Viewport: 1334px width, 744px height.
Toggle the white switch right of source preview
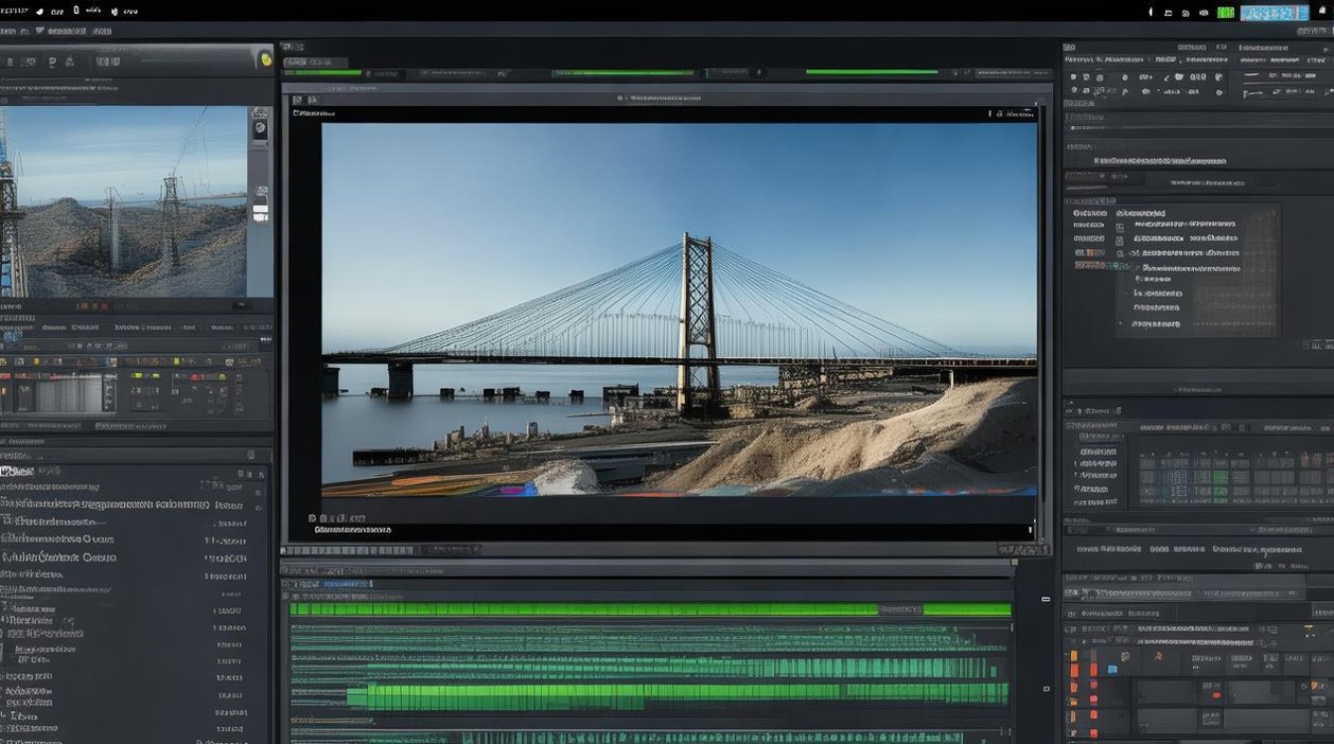pos(261,210)
